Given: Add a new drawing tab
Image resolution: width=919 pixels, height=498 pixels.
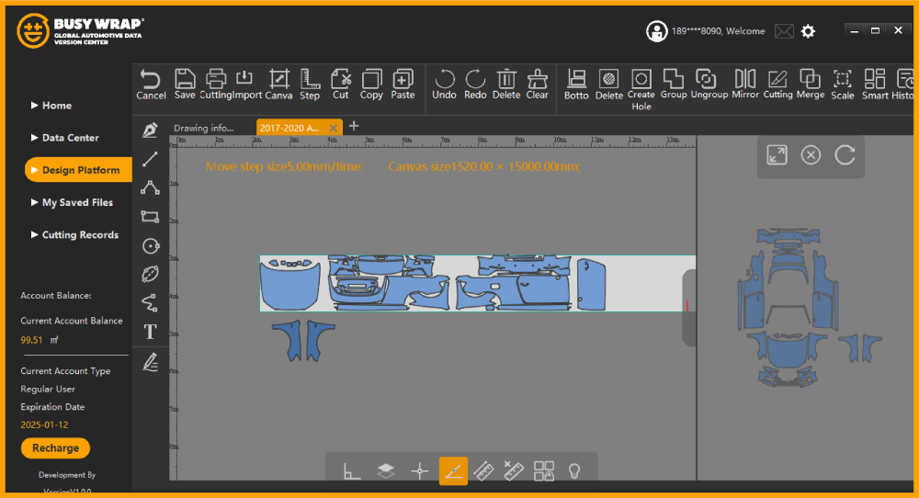Looking at the screenshot, I should click(x=354, y=126).
